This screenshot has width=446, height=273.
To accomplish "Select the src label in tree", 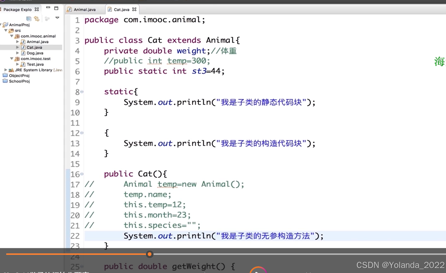I will point(18,30).
